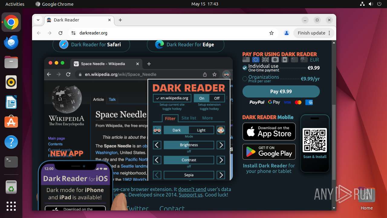This screenshot has height=218, width=387.
Task: Reload the darkreader.org page
Action: 60,33
